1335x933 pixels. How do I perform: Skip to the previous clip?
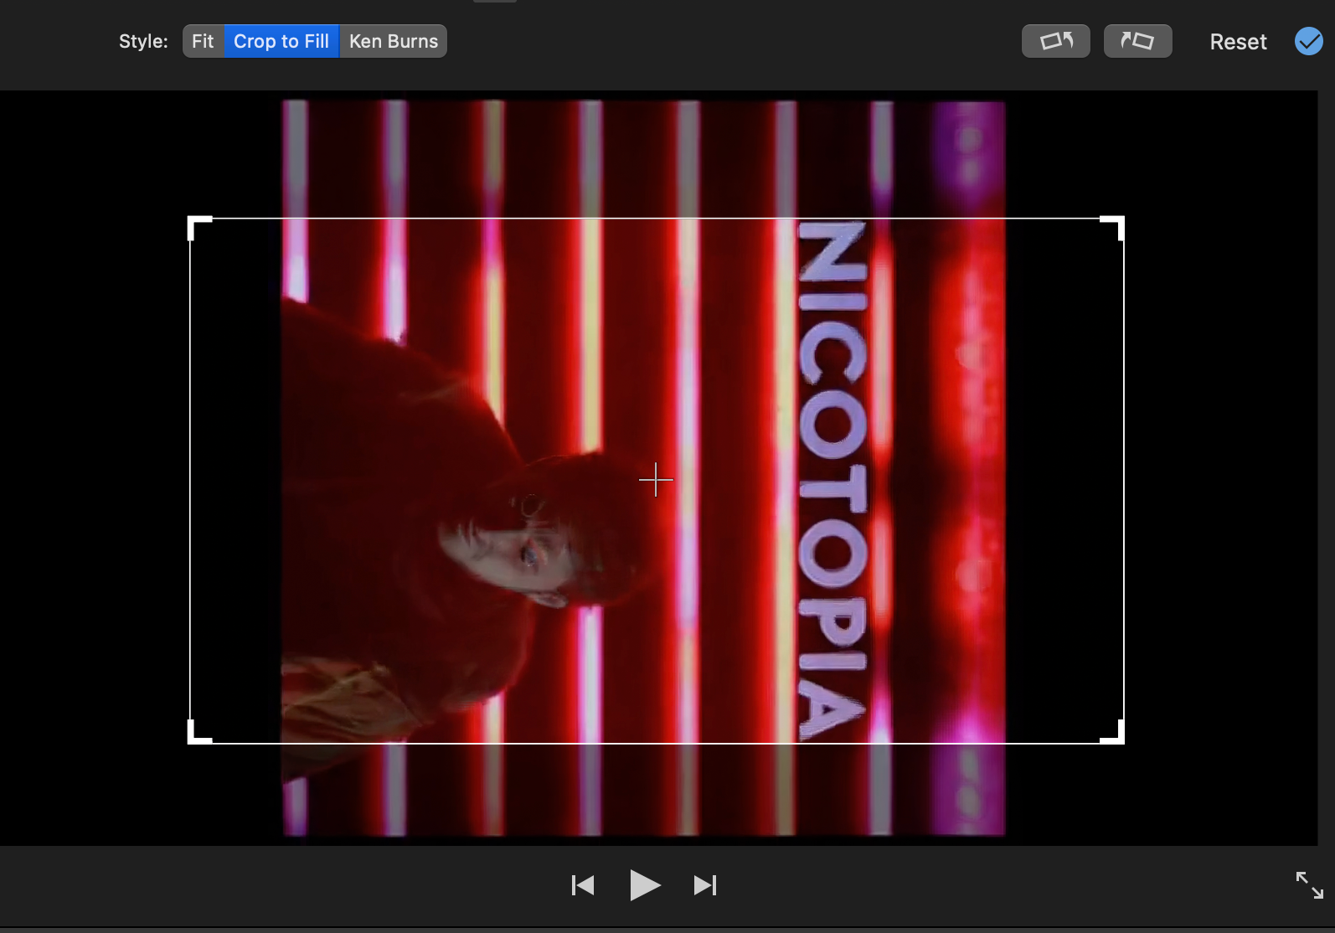[x=583, y=885]
